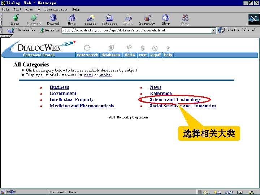Image resolution: width=260 pixels, height=195 pixels.
Task: Open the Government category link
Action: (x=63, y=94)
